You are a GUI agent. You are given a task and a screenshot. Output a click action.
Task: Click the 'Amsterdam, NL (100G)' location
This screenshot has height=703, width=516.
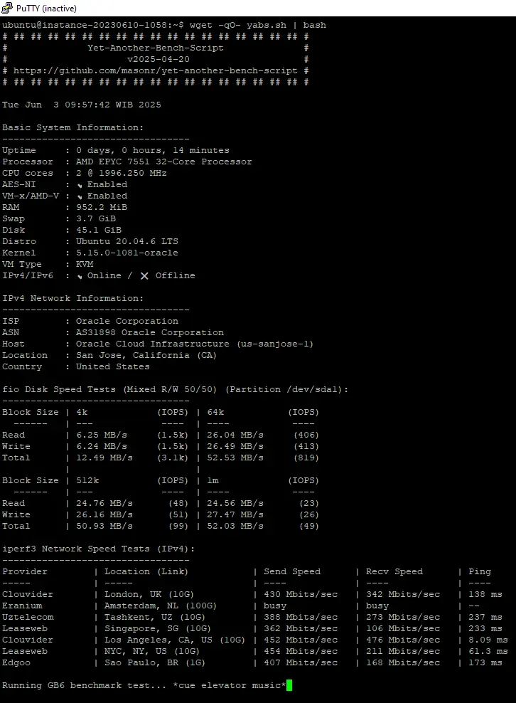(161, 606)
